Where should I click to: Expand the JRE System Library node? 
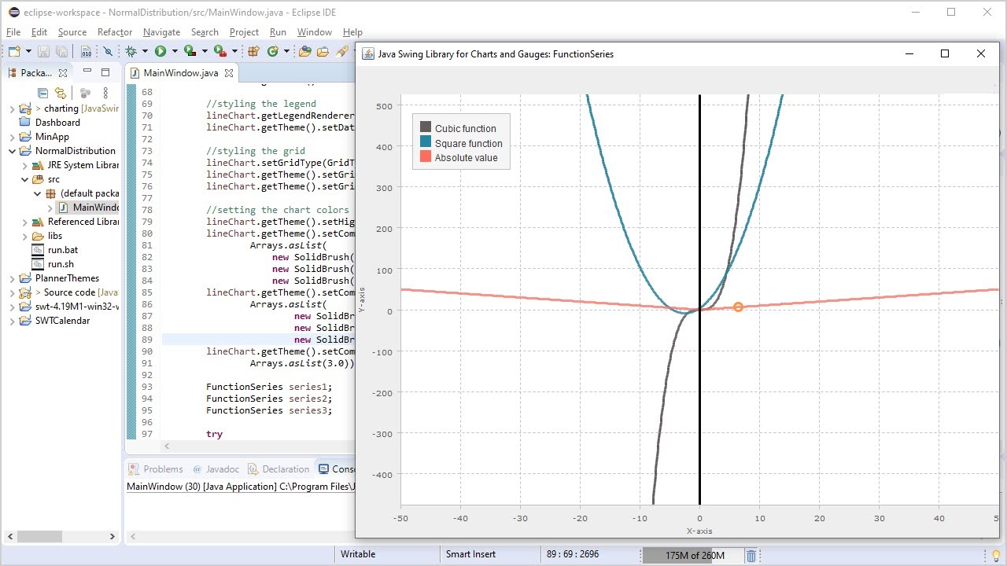[x=25, y=165]
